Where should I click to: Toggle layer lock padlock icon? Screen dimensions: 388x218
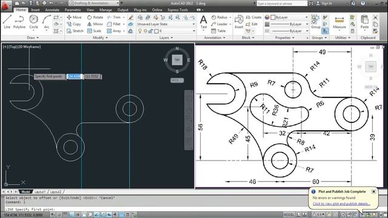(150, 31)
